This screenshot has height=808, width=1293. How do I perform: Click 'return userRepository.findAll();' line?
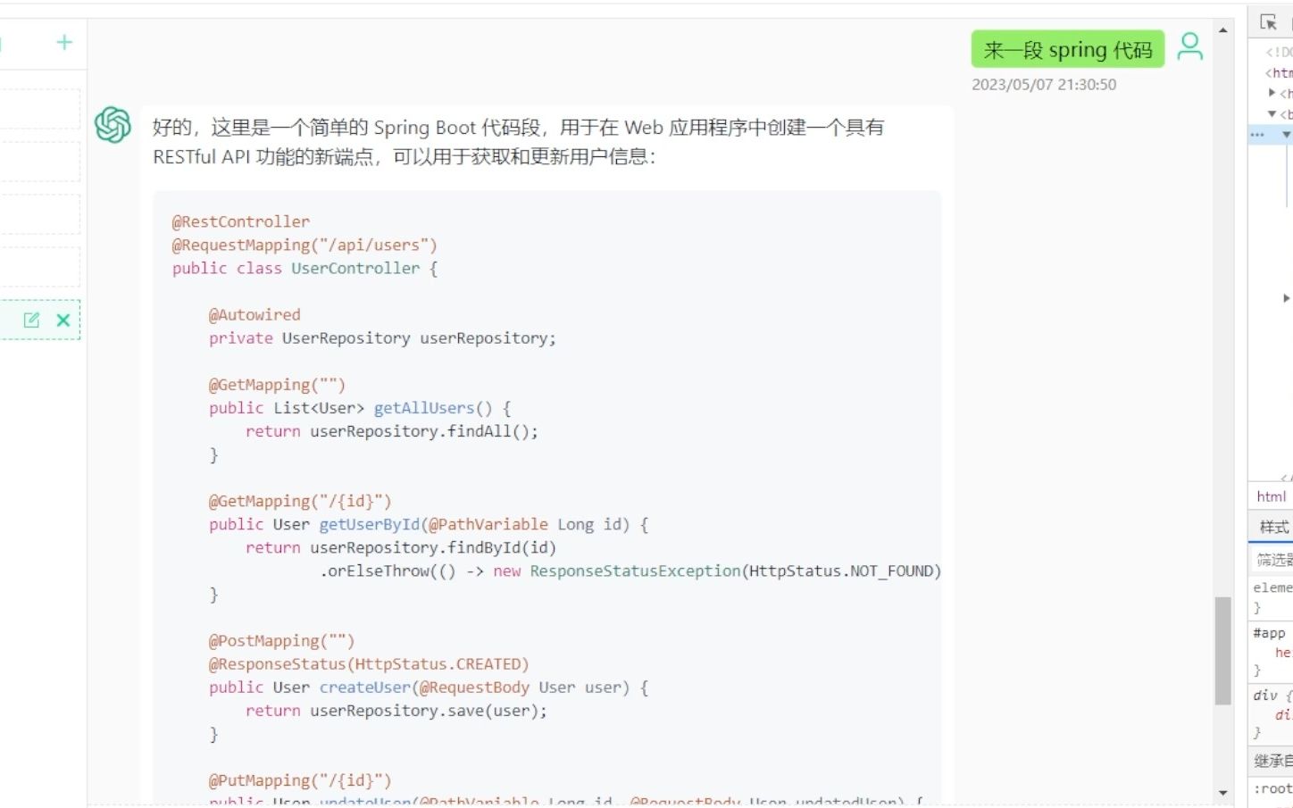coord(392,431)
